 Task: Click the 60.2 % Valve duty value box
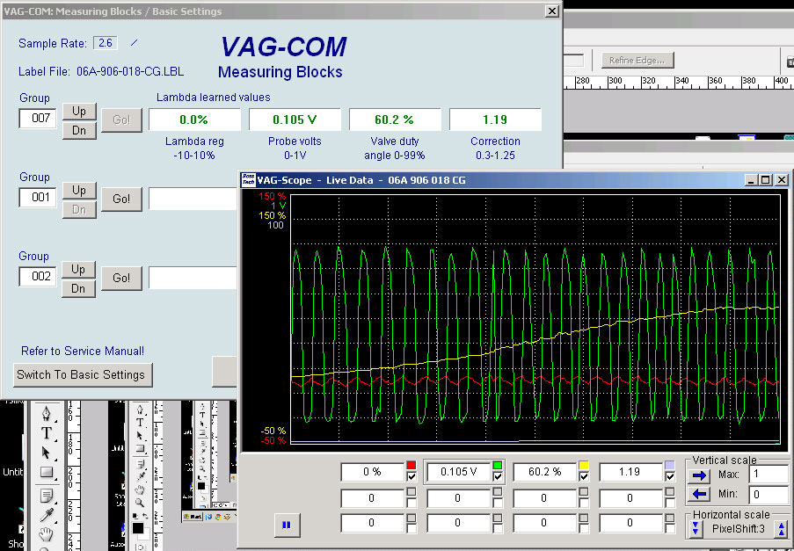coord(395,120)
